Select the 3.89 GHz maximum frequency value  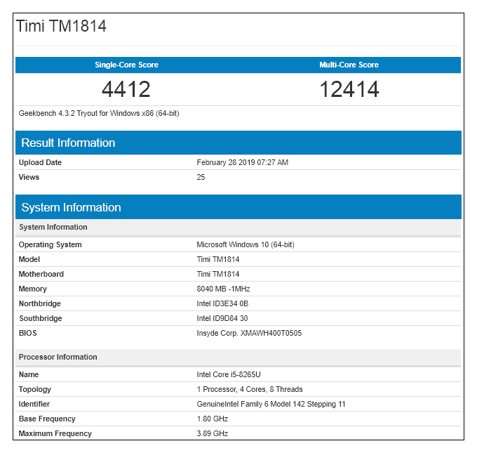(x=213, y=433)
